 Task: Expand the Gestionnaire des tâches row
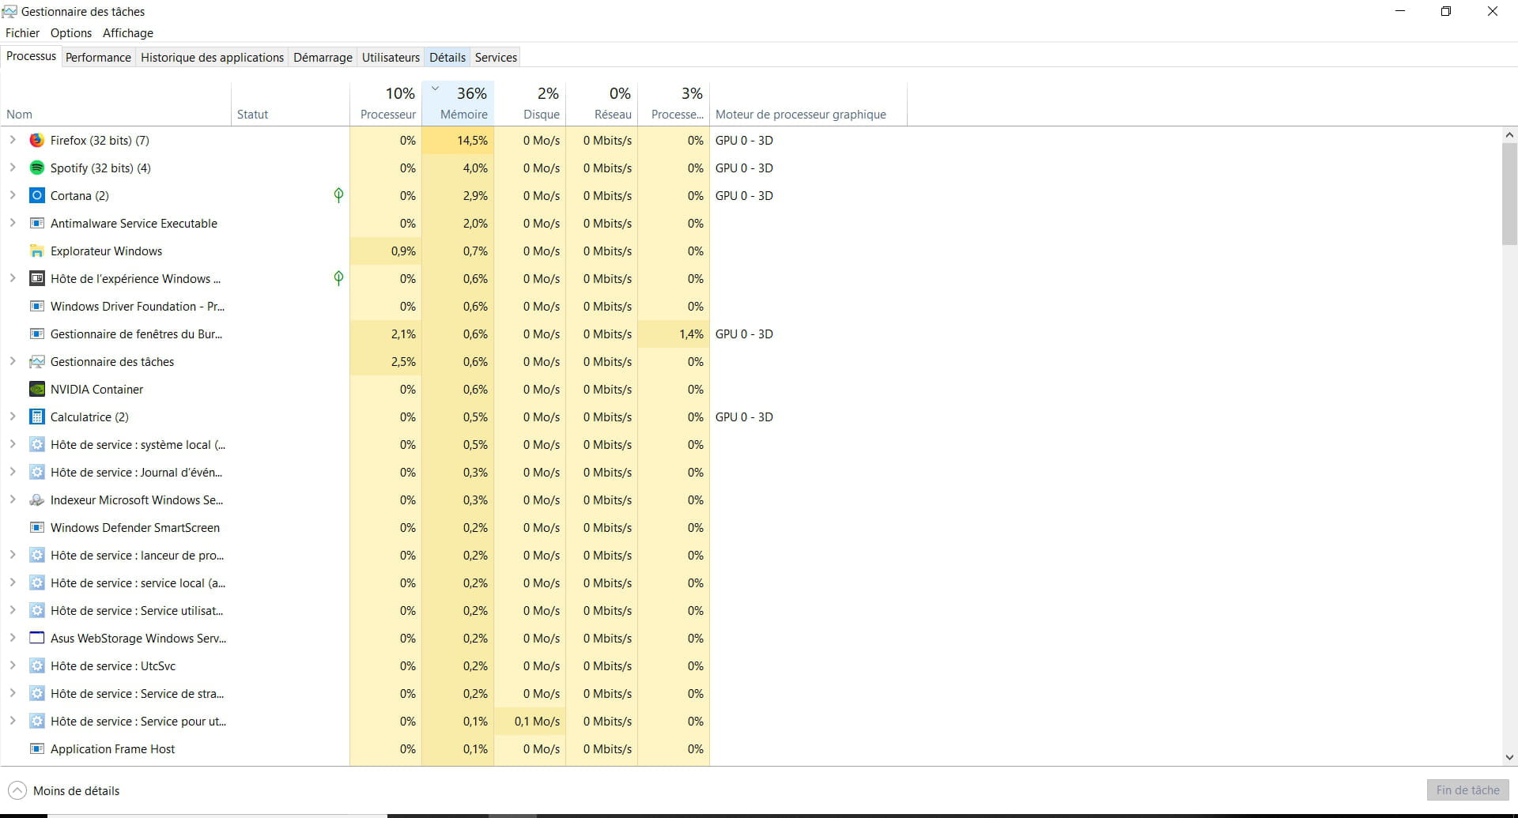tap(13, 361)
